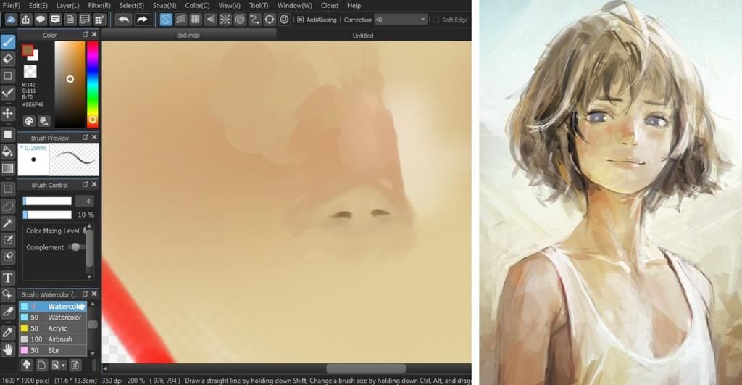Viewport: 742px width, 385px height.
Task: Open the Filter(R) menu
Action: pyautogui.click(x=99, y=5)
